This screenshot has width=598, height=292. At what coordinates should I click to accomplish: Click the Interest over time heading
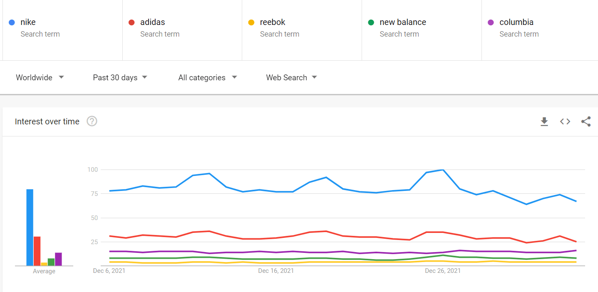coord(47,121)
